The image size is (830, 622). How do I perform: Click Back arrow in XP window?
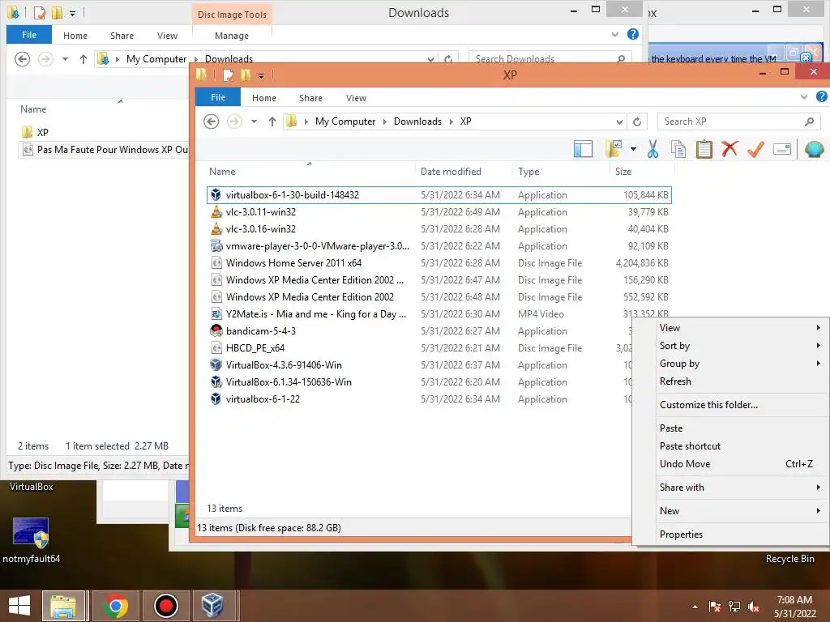click(x=212, y=121)
